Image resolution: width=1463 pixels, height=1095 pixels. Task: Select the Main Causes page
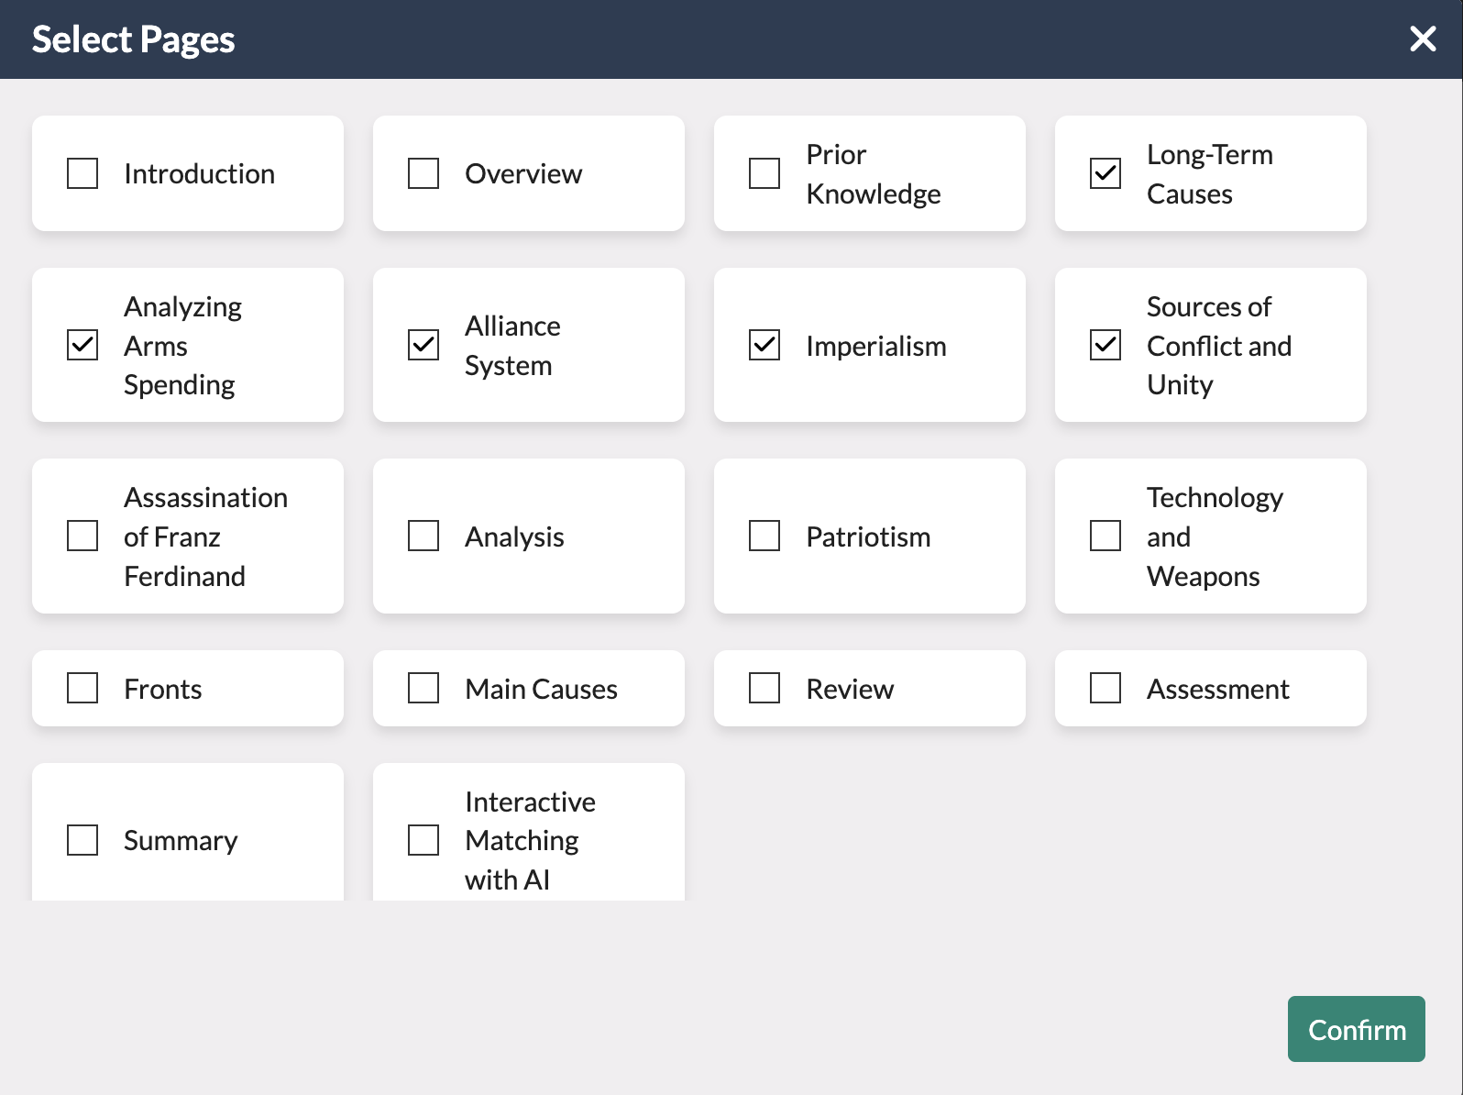click(423, 689)
